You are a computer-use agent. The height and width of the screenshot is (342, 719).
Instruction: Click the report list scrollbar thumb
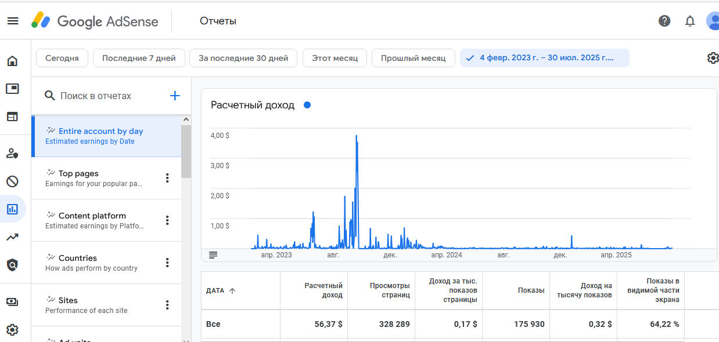[186, 151]
